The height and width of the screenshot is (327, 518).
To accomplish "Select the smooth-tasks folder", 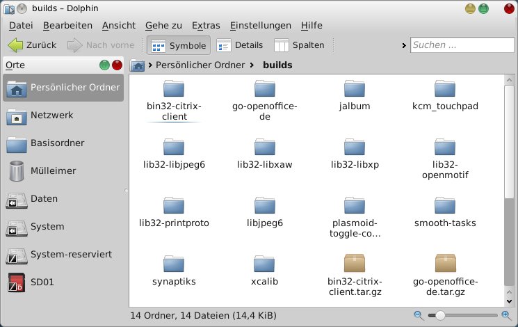I will coord(445,212).
